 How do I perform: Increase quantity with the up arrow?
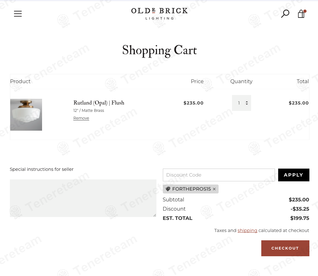[x=247, y=102]
